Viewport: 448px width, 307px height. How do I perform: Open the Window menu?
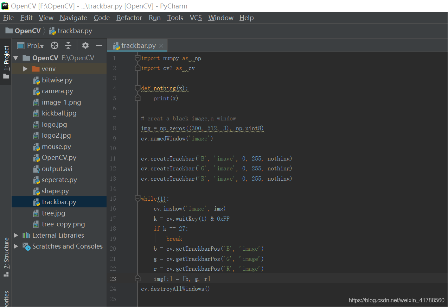point(221,18)
